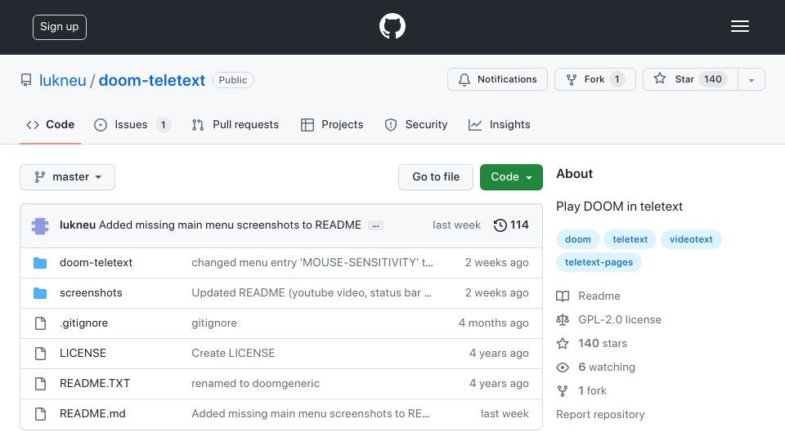
Task: Open the README.md file
Action: point(92,413)
